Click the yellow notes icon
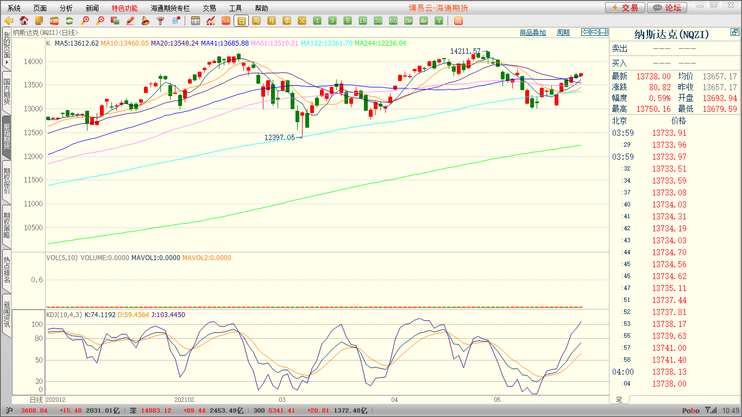Image resolution: width=742 pixels, height=417 pixels. pyautogui.click(x=39, y=21)
